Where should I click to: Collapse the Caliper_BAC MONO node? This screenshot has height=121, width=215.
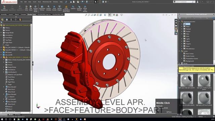(1, 57)
